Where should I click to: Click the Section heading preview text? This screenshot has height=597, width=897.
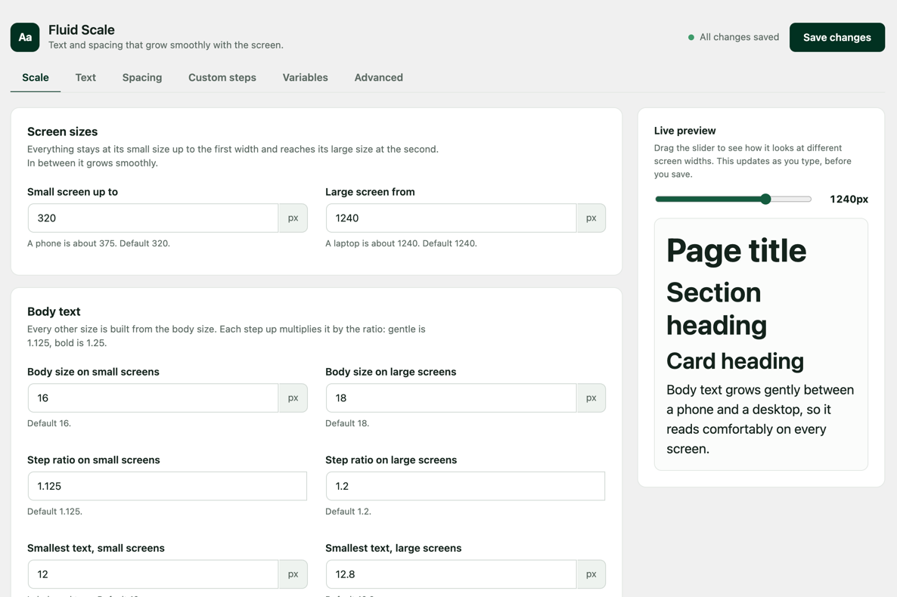tap(716, 309)
